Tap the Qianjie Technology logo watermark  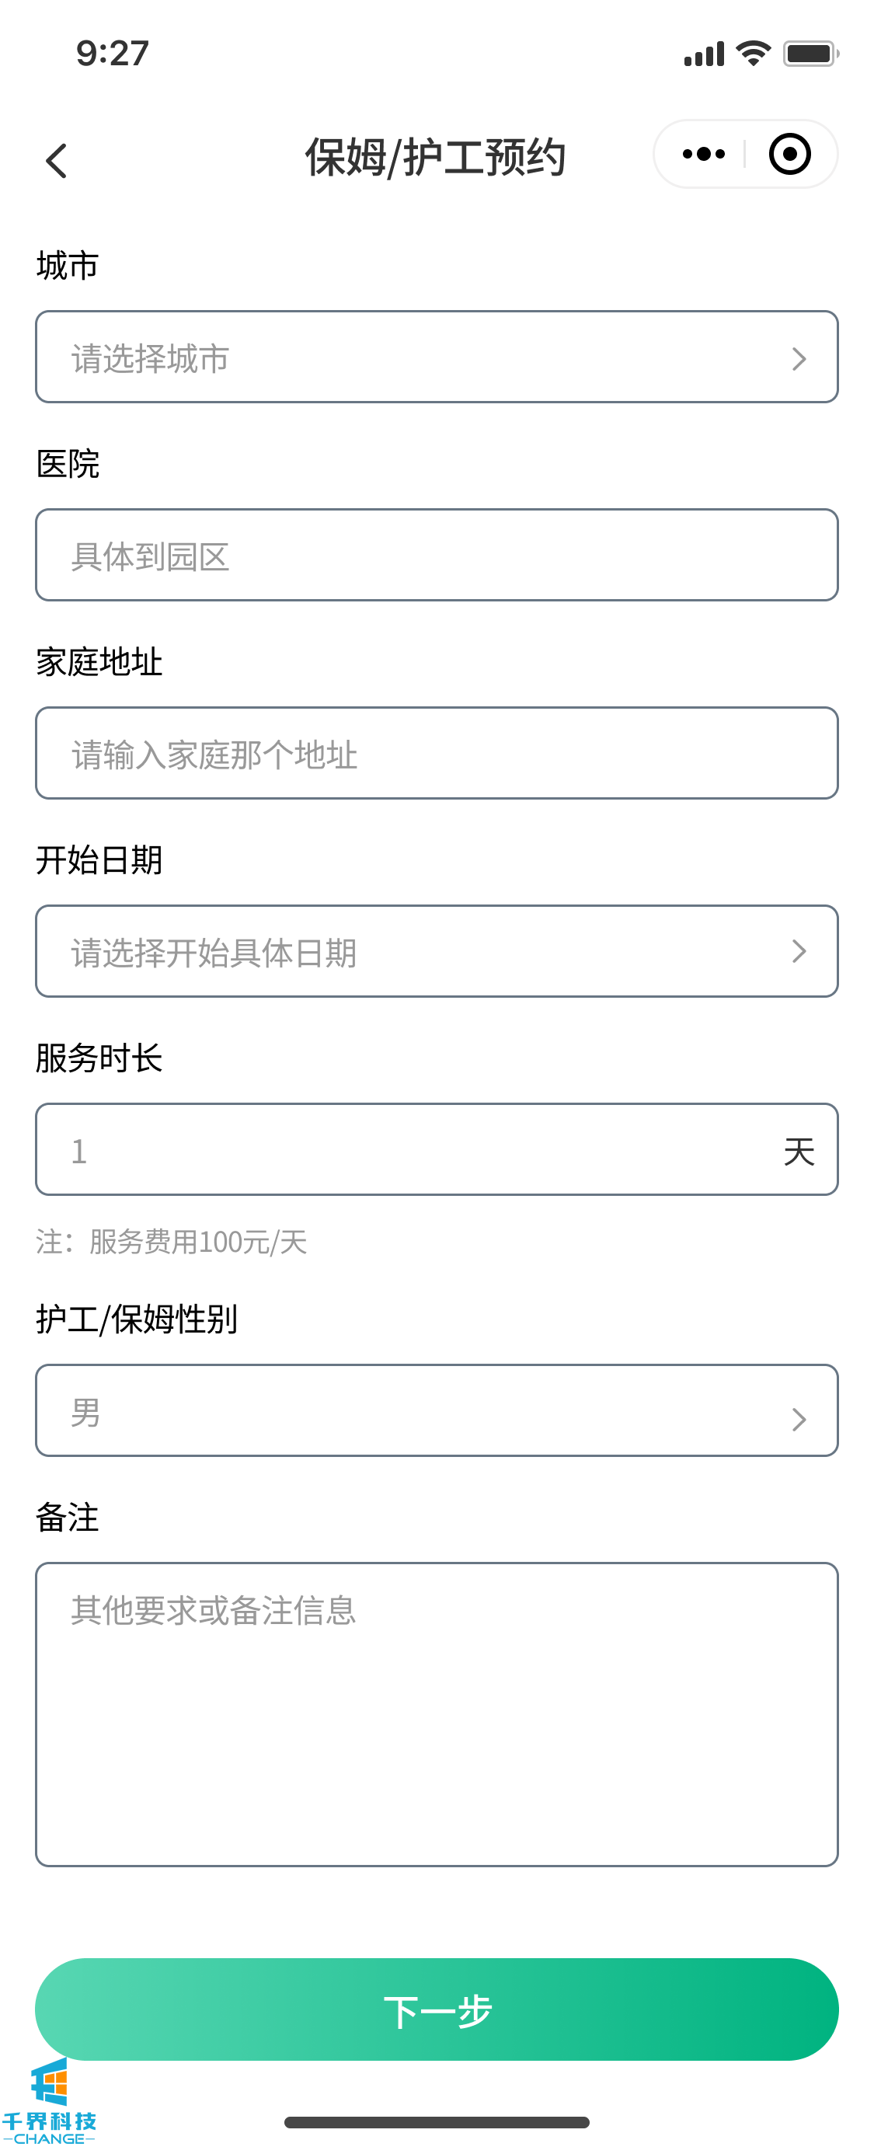(x=49, y=2100)
